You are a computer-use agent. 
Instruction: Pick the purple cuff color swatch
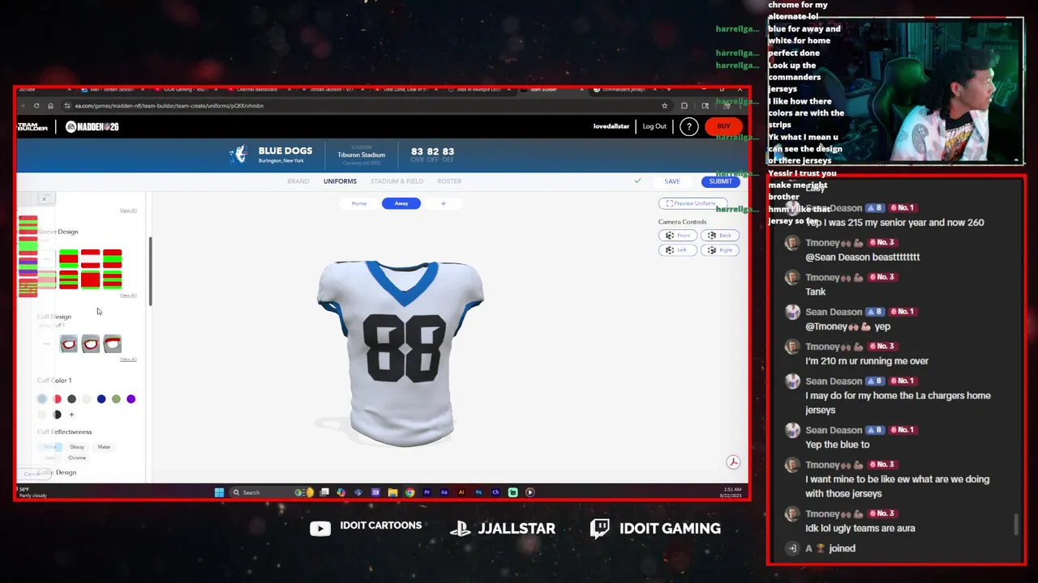(131, 399)
